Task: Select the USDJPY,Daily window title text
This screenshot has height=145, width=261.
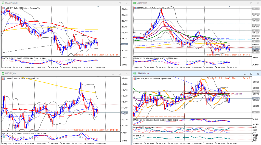Action: click(11, 3)
